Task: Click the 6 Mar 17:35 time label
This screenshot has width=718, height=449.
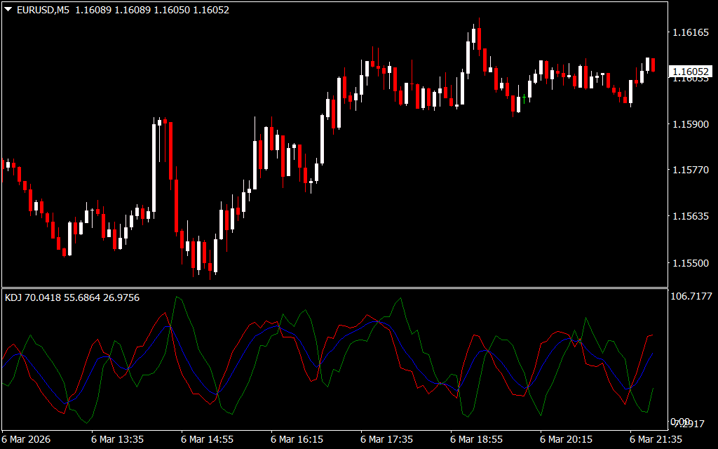Action: tap(386, 440)
